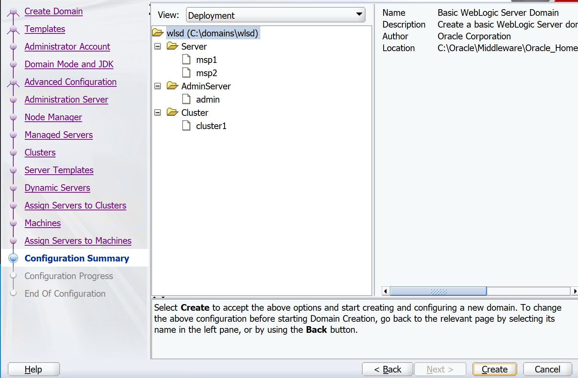Open Assign Servers to Machines step
Viewport: 578px width, 378px height.
pos(78,241)
